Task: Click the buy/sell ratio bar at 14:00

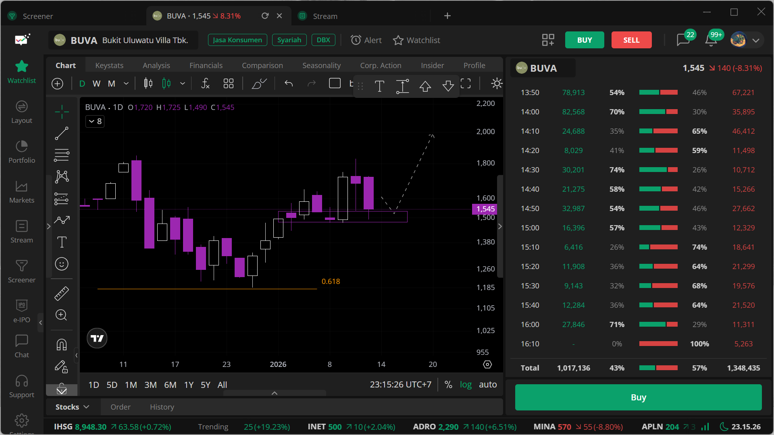Action: coord(658,112)
